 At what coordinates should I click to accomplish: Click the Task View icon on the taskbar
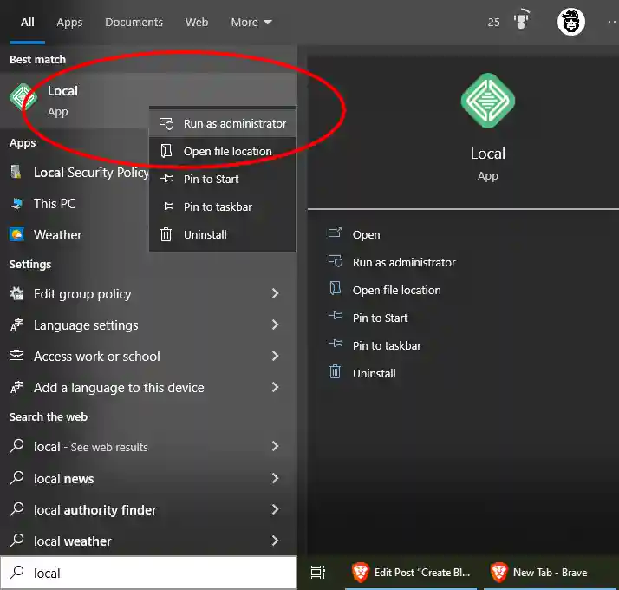[318, 573]
